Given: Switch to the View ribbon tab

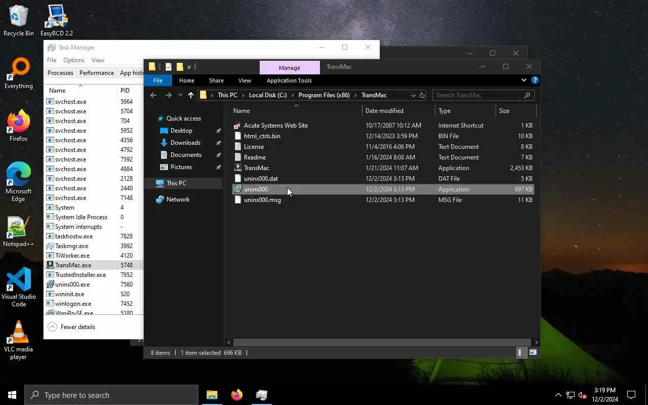Looking at the screenshot, I should 245,80.
